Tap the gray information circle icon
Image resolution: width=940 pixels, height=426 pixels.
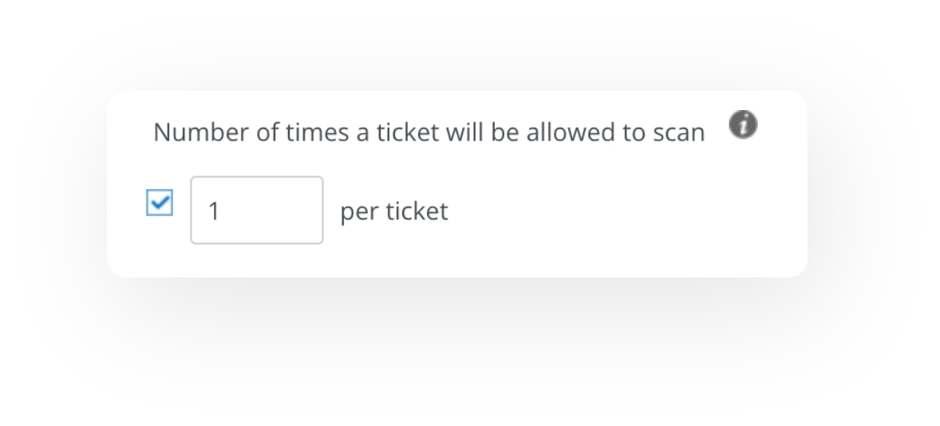[x=743, y=125]
